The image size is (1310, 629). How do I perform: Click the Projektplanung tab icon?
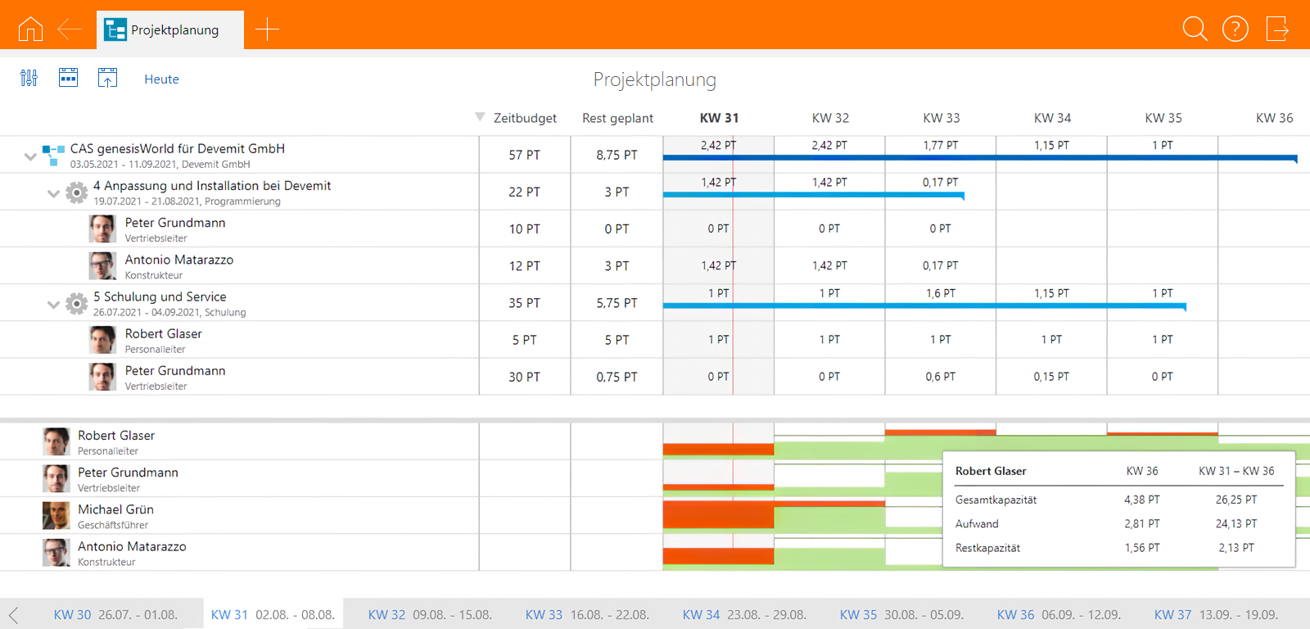[x=115, y=30]
